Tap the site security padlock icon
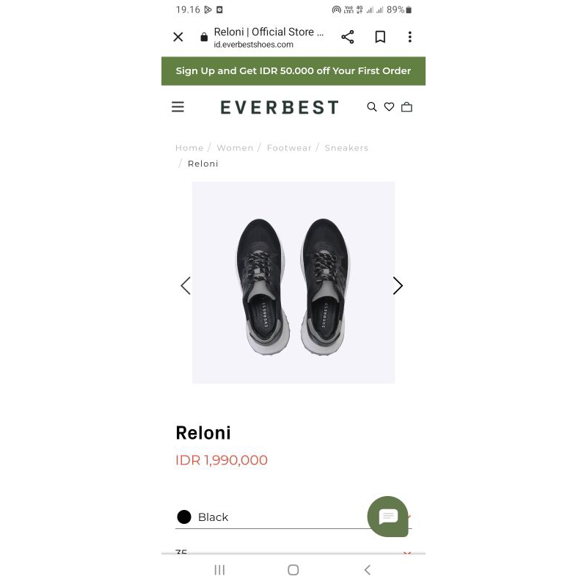 [203, 35]
